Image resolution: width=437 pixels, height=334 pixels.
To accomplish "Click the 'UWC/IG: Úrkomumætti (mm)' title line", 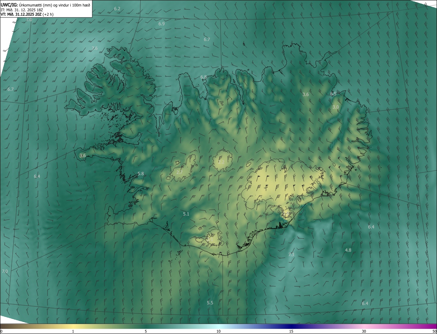I will coord(46,4).
